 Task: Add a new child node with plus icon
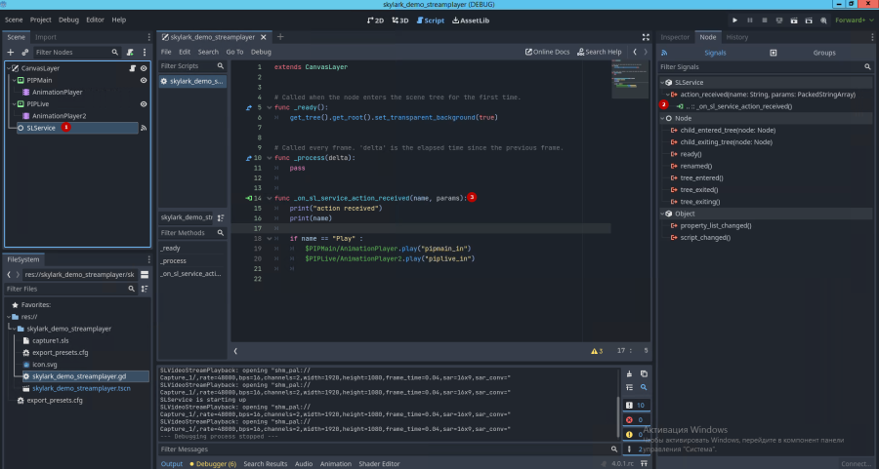coord(10,52)
